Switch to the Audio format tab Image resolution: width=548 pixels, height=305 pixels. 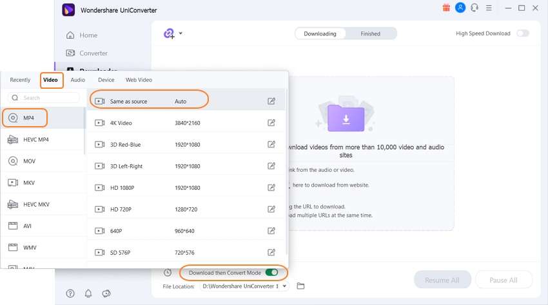78,80
